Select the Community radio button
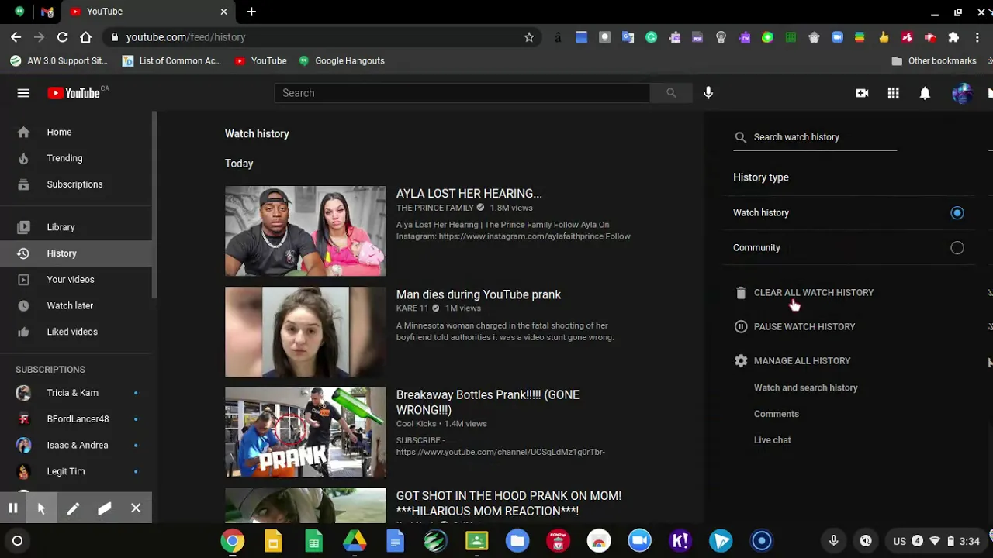Viewport: 993px width, 558px height. (x=957, y=248)
